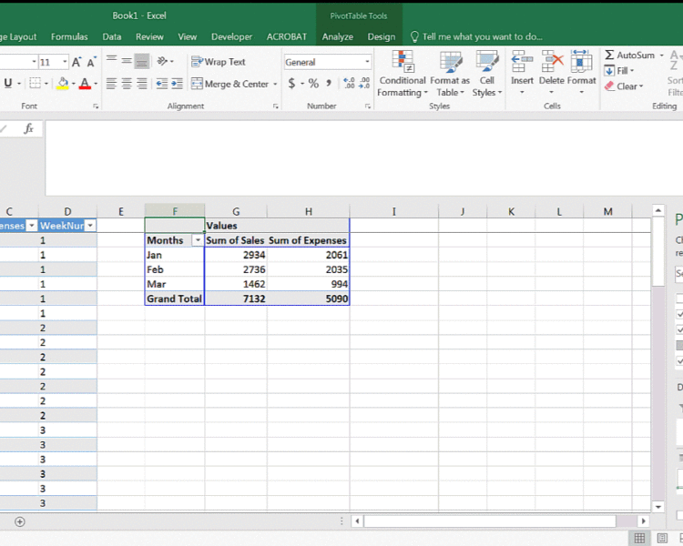Expand the General number format dropdown

coord(368,62)
